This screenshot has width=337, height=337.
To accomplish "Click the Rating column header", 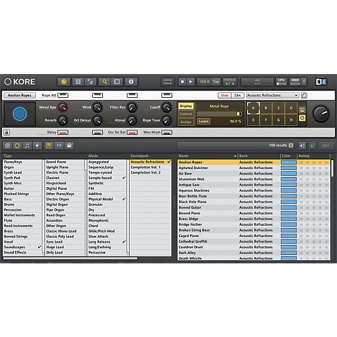I will (x=313, y=156).
